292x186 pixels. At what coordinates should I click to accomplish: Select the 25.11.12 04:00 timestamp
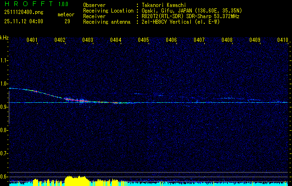click(23, 21)
